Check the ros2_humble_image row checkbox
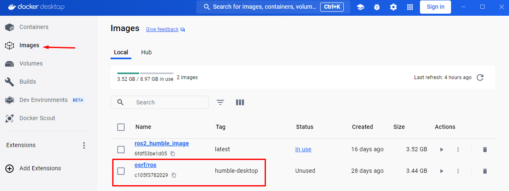The height and width of the screenshot is (191, 509). click(x=121, y=150)
